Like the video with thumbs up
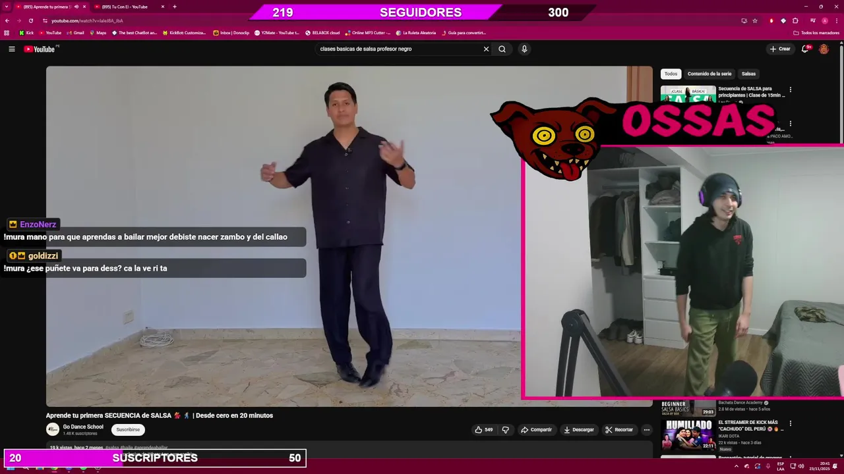The image size is (844, 474). coord(484,430)
